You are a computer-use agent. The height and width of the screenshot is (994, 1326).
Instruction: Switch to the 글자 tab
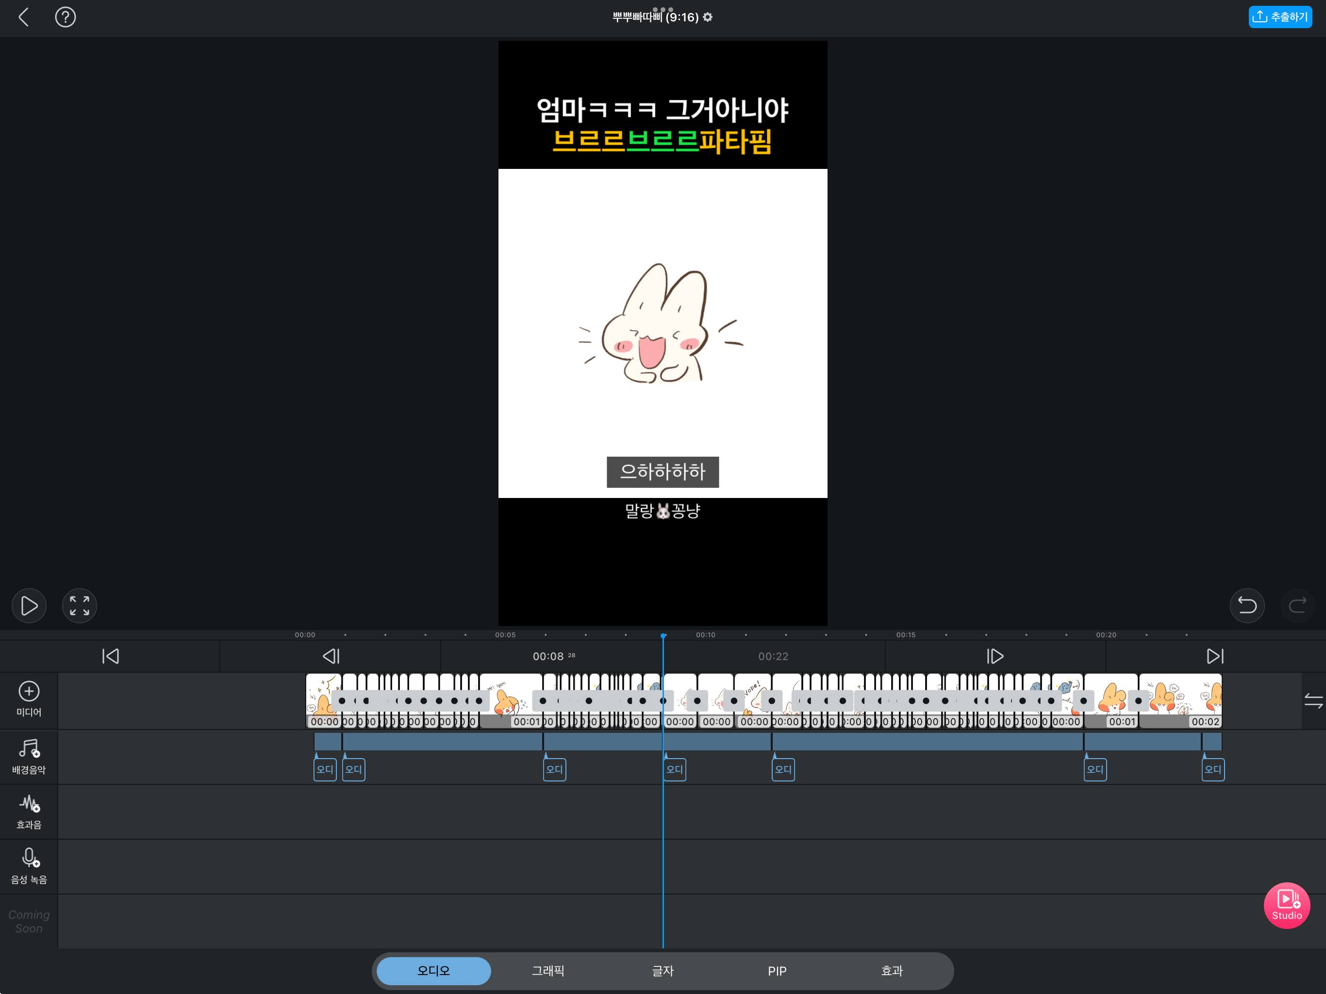(663, 971)
